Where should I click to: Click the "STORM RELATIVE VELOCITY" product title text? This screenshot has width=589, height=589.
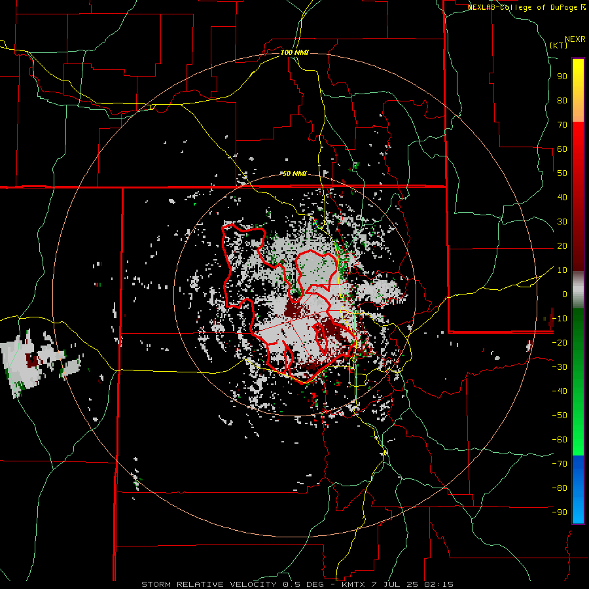[x=209, y=584]
